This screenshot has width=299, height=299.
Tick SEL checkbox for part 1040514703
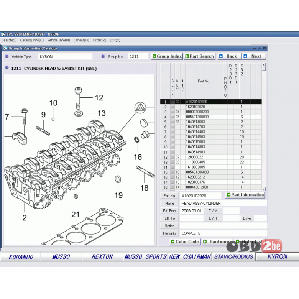point(172,127)
